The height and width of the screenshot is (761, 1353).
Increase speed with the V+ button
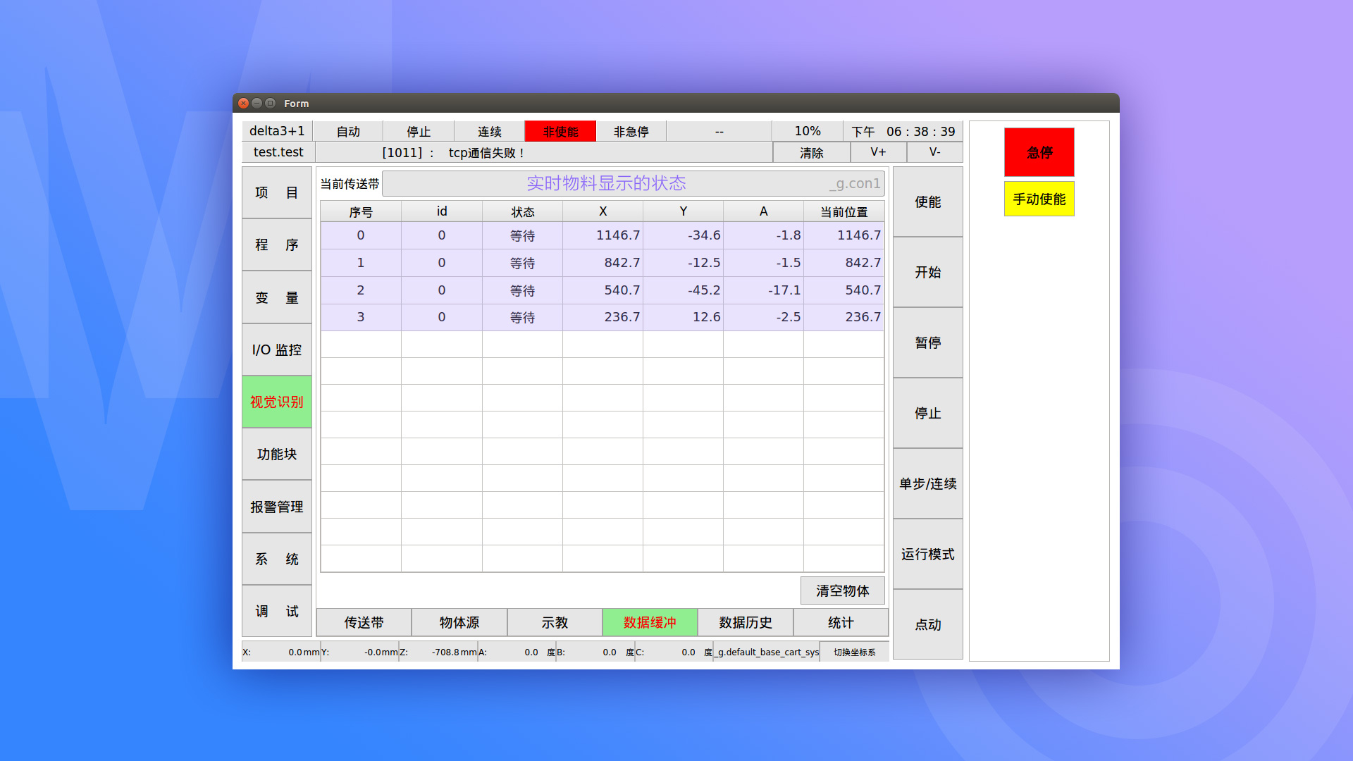[x=878, y=152]
